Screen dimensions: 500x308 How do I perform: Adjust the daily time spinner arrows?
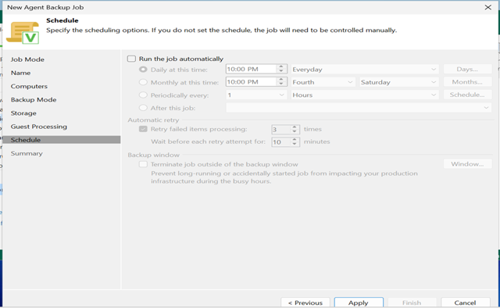point(281,69)
